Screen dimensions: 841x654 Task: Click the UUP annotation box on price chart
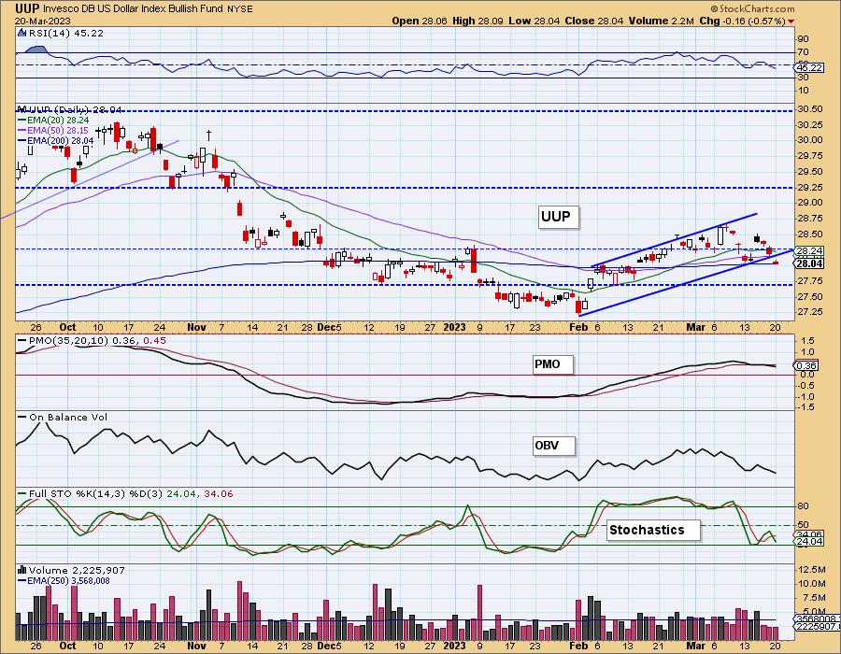pyautogui.click(x=559, y=217)
